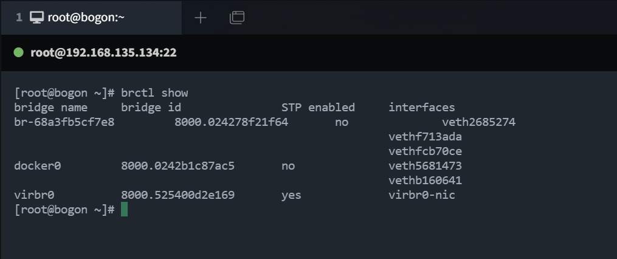Click the green terminal cursor block
This screenshot has height=259, width=617.
pos(125,209)
